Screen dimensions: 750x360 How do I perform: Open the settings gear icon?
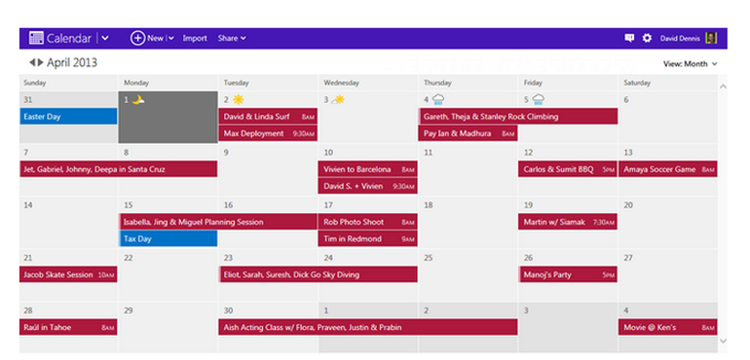point(647,38)
